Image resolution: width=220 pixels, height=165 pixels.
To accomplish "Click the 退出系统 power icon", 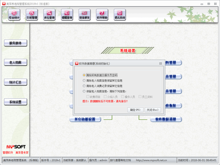I will pos(120,14).
